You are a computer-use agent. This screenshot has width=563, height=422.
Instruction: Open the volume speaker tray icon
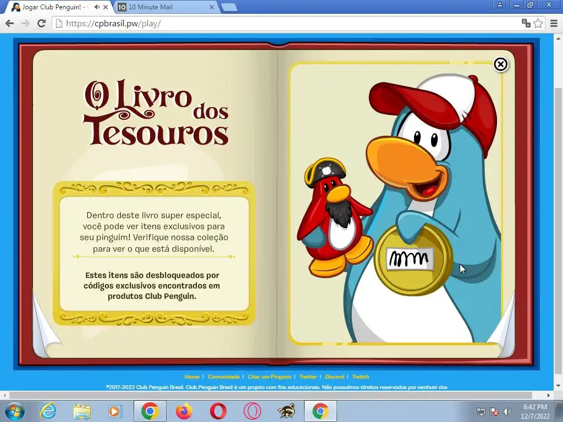(x=507, y=412)
